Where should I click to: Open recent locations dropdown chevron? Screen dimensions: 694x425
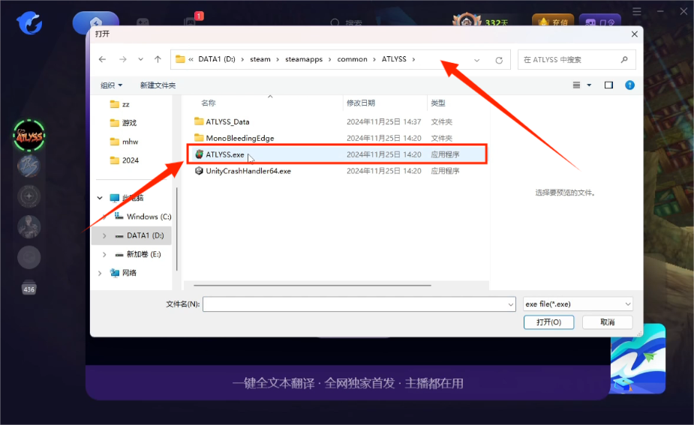point(140,59)
